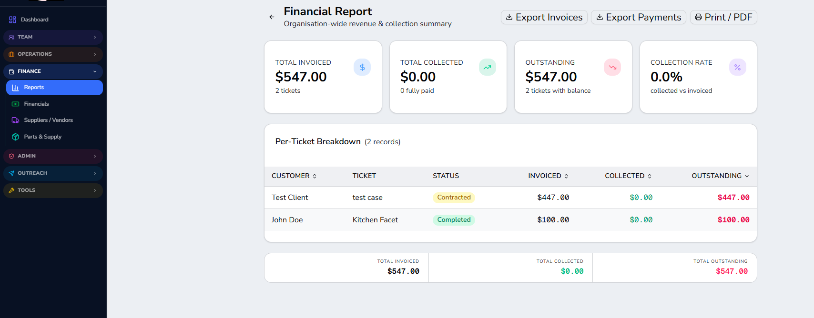Click the TICKET column header
The image size is (814, 318).
364,176
